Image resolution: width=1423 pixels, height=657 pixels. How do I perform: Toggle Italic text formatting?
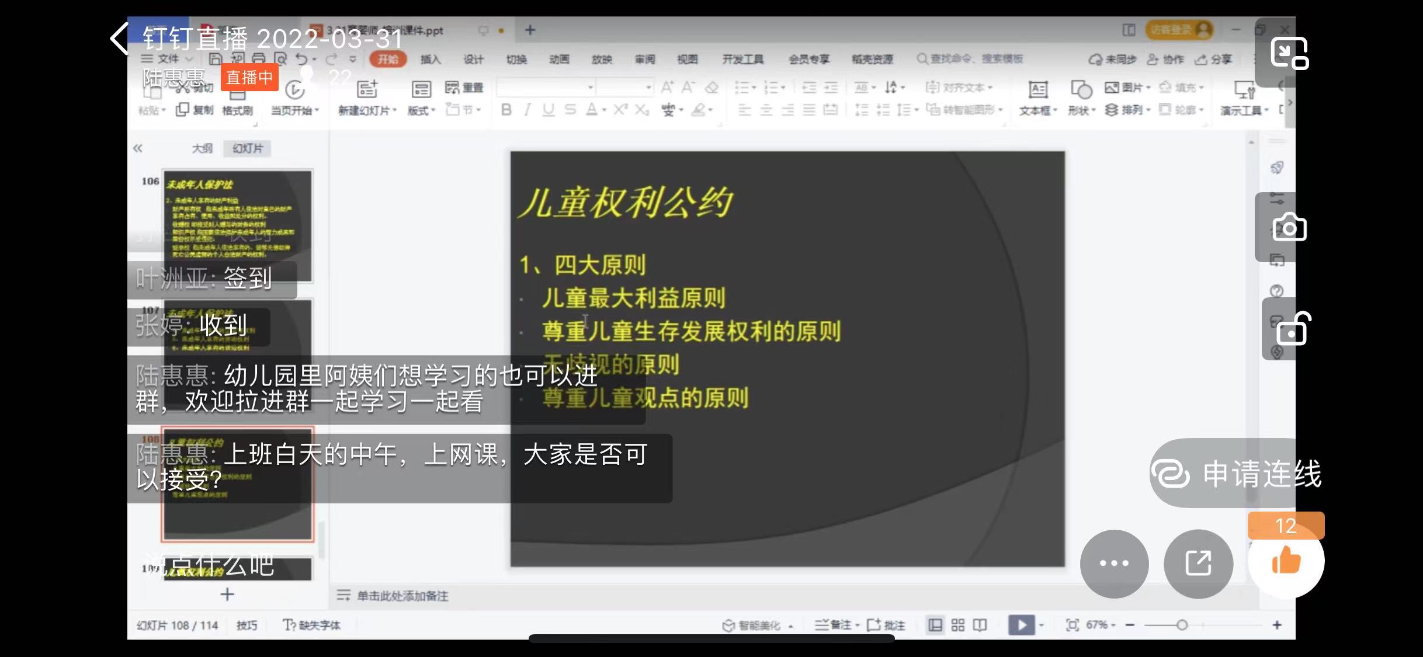click(527, 110)
